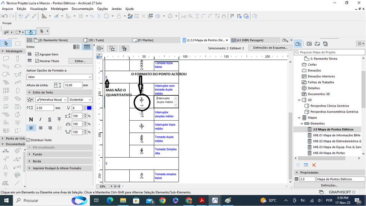Viewport: 366px width, 206px height.
Task: Click the Editar... button
Action: pos(80,61)
